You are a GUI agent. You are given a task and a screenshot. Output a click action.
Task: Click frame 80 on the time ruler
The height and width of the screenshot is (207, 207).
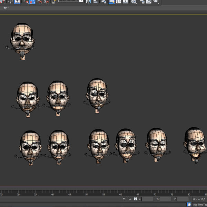189,195
